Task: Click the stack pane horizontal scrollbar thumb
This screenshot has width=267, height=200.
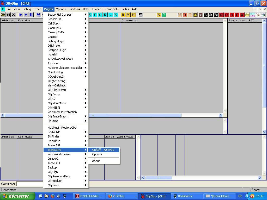Action: tap(159, 178)
